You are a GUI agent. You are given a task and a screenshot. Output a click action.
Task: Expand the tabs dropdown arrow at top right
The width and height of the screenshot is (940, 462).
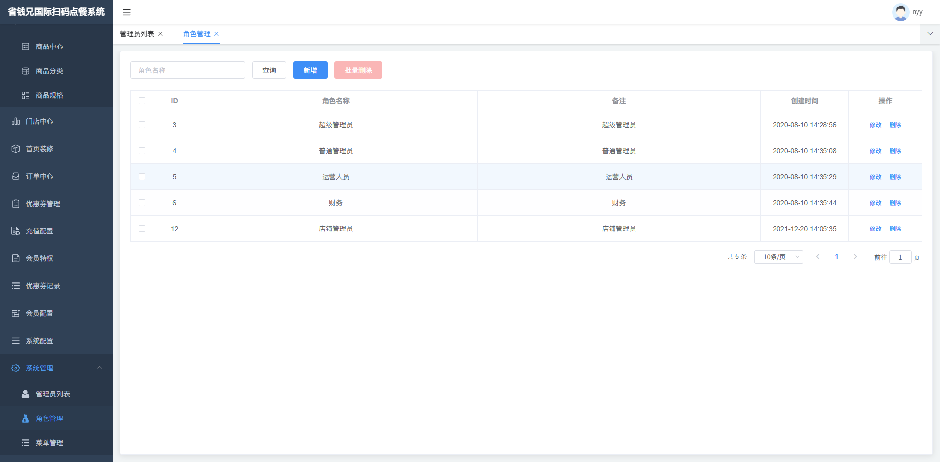tap(930, 34)
